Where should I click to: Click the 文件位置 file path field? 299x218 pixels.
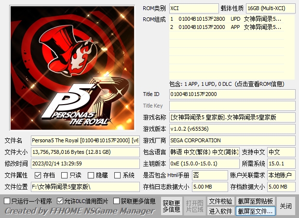[x=85, y=187]
